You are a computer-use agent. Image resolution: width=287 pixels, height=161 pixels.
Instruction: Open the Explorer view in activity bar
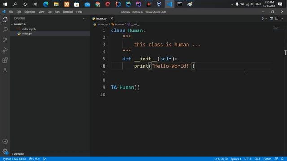[5, 20]
